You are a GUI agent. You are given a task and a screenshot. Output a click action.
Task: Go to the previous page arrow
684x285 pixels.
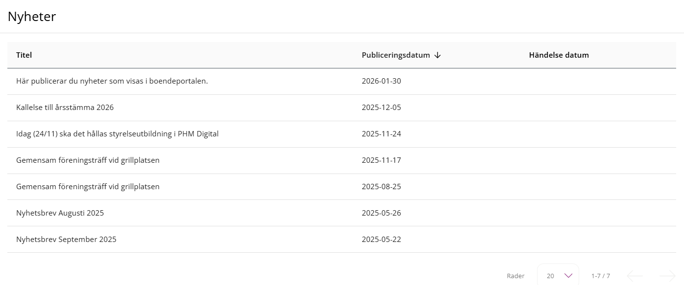[x=635, y=276]
